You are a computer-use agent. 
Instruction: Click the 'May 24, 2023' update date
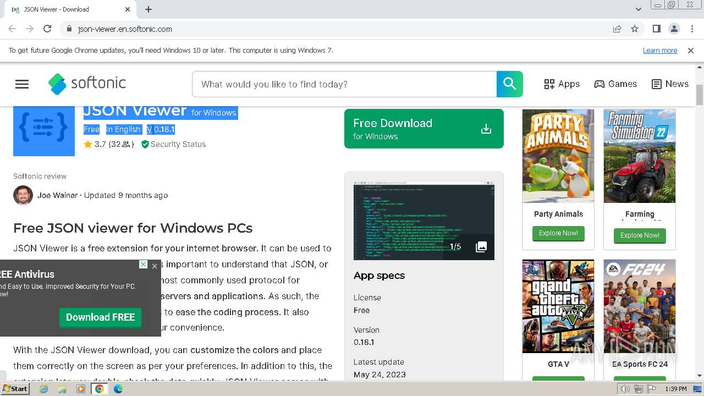click(x=380, y=375)
